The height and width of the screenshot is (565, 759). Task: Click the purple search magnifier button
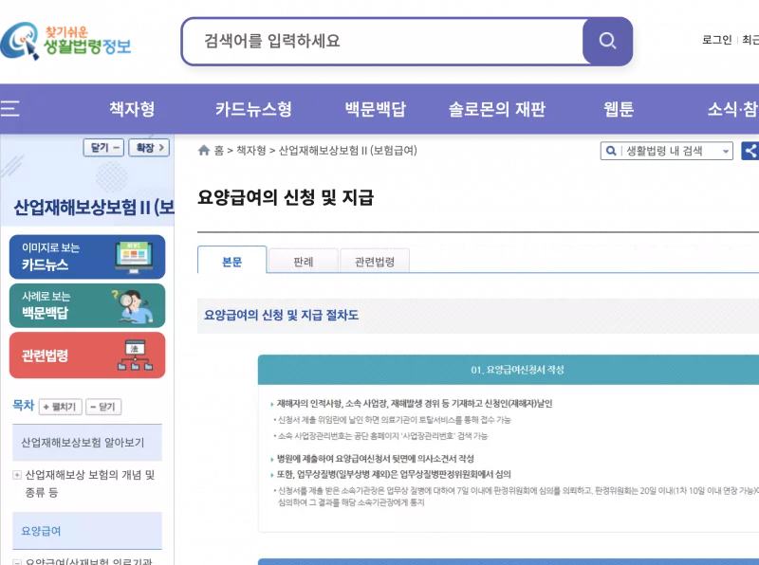pyautogui.click(x=607, y=41)
